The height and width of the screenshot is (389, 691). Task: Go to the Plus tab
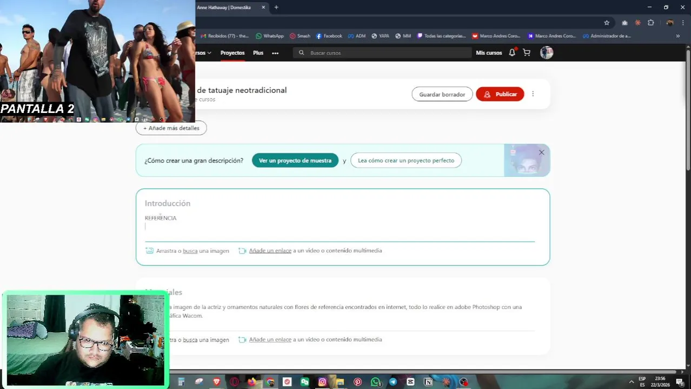(258, 53)
